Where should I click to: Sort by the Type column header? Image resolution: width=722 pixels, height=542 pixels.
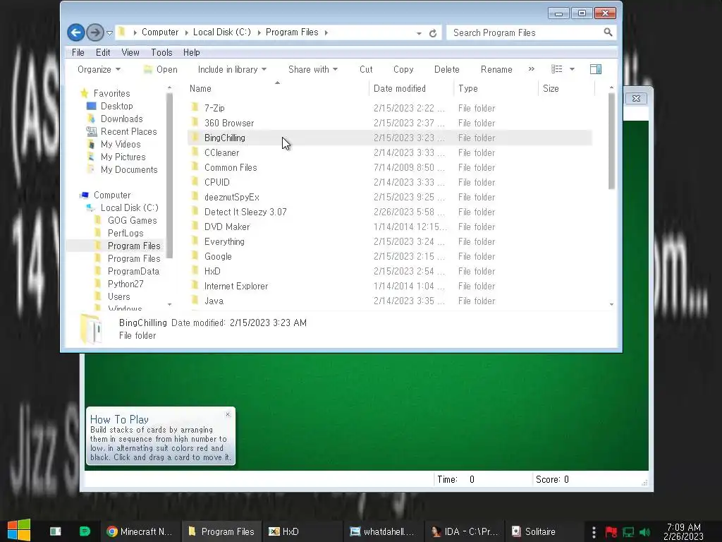[496, 88]
